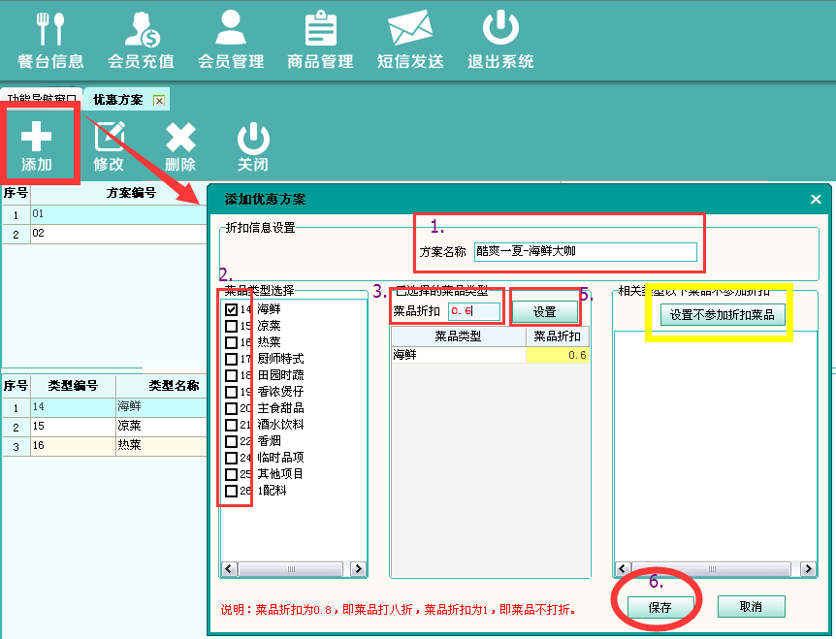This screenshot has height=639, width=836.
Task: Enable the 酒水饮料 checkbox
Action: coord(231,425)
